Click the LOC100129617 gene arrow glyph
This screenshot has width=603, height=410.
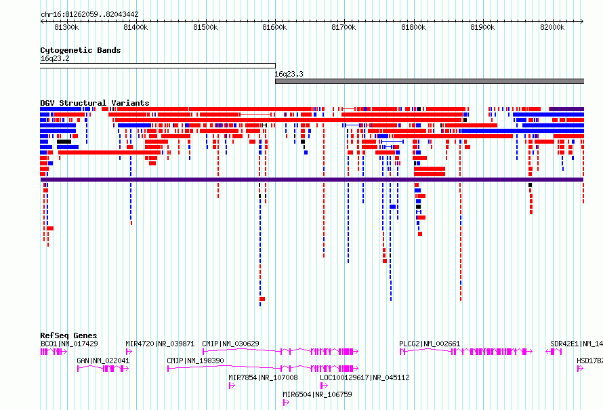[324, 386]
